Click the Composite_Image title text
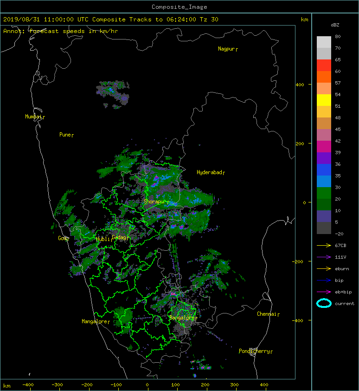Viewport: 359px width, 391px height. tap(179, 7)
